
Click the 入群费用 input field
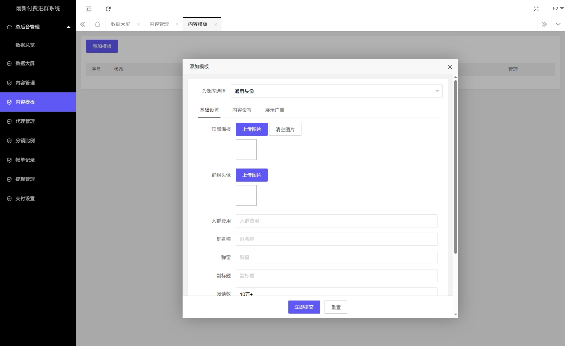pos(336,221)
